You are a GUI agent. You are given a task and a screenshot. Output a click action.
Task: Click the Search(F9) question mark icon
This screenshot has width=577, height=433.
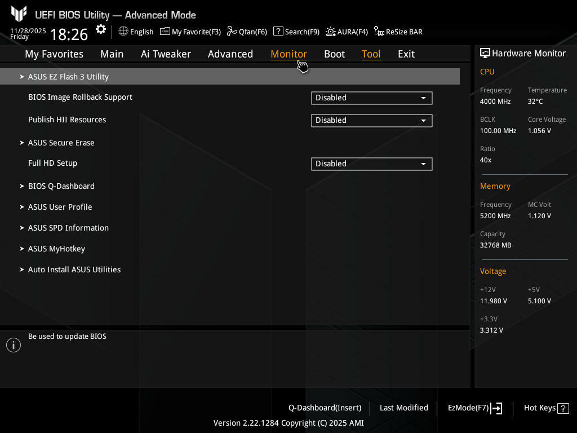(278, 32)
